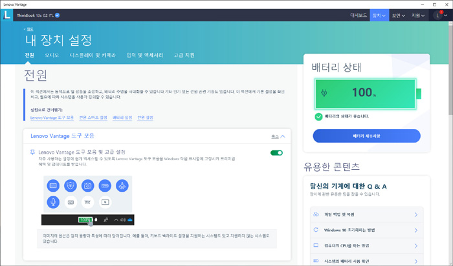Screen dimensions: 453x266
Task: Click the power plug icon inside battery graphic
Action: pyautogui.click(x=324, y=93)
